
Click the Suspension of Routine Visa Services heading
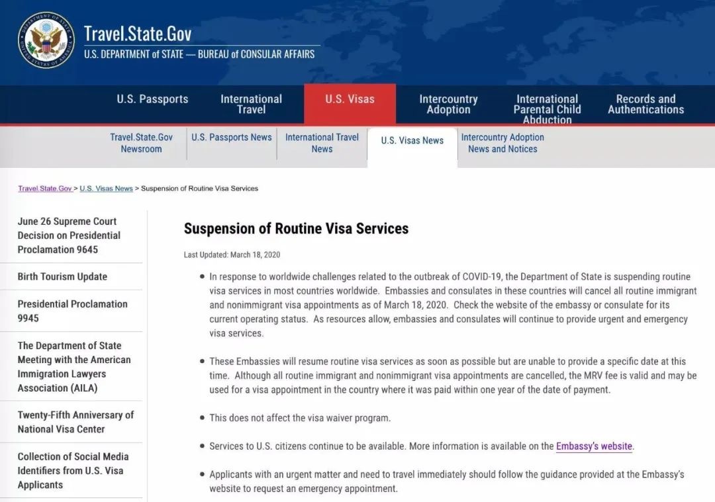click(297, 228)
